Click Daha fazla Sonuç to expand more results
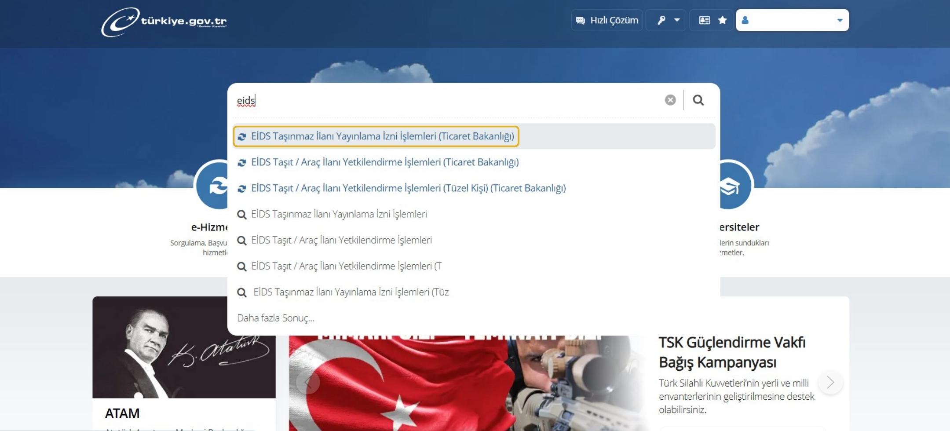Viewport: 950px width, 431px height. [275, 318]
